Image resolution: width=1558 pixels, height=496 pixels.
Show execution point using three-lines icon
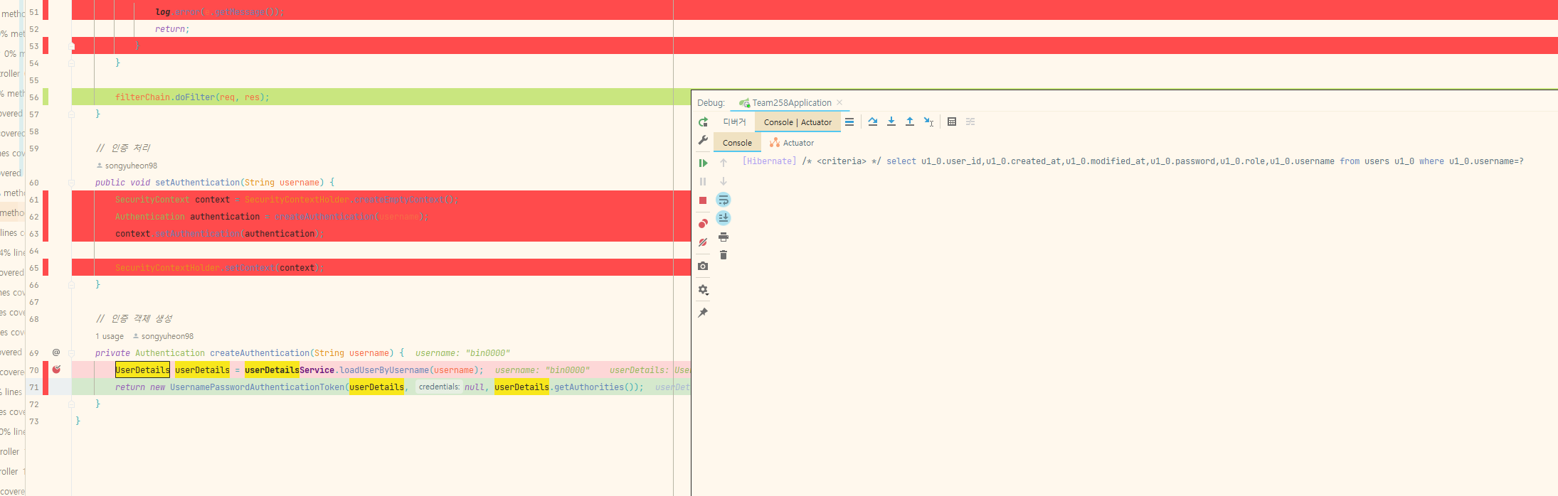tap(849, 122)
